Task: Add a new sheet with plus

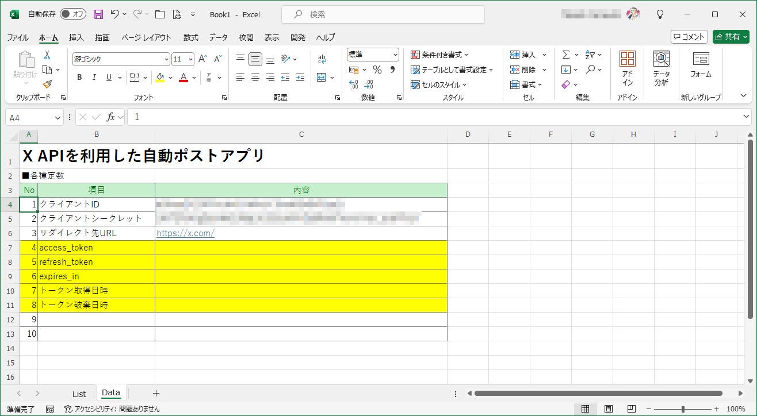Action: point(156,394)
